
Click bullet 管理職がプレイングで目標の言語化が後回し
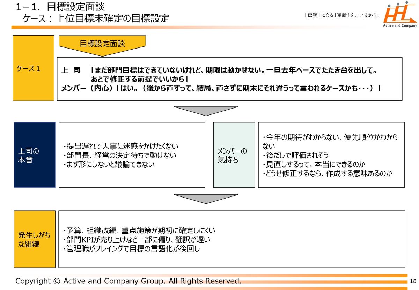coord(131,249)
